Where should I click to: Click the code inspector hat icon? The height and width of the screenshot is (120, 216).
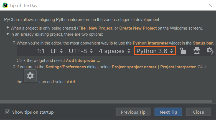tap(197, 51)
